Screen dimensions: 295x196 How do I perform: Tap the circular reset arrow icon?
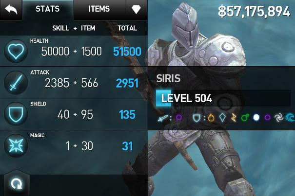(x=17, y=184)
